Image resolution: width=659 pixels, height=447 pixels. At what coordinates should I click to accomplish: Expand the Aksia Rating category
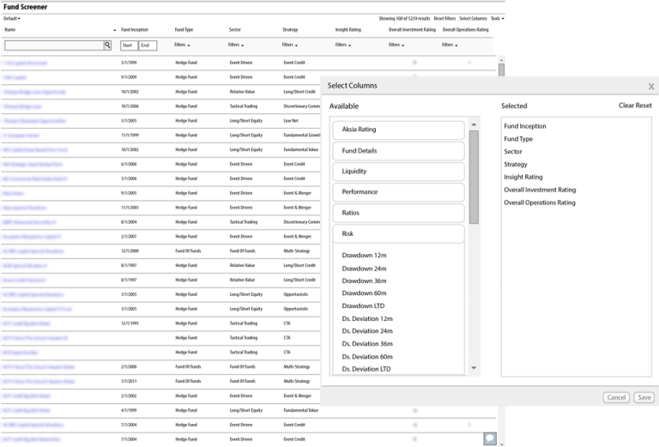(x=398, y=130)
